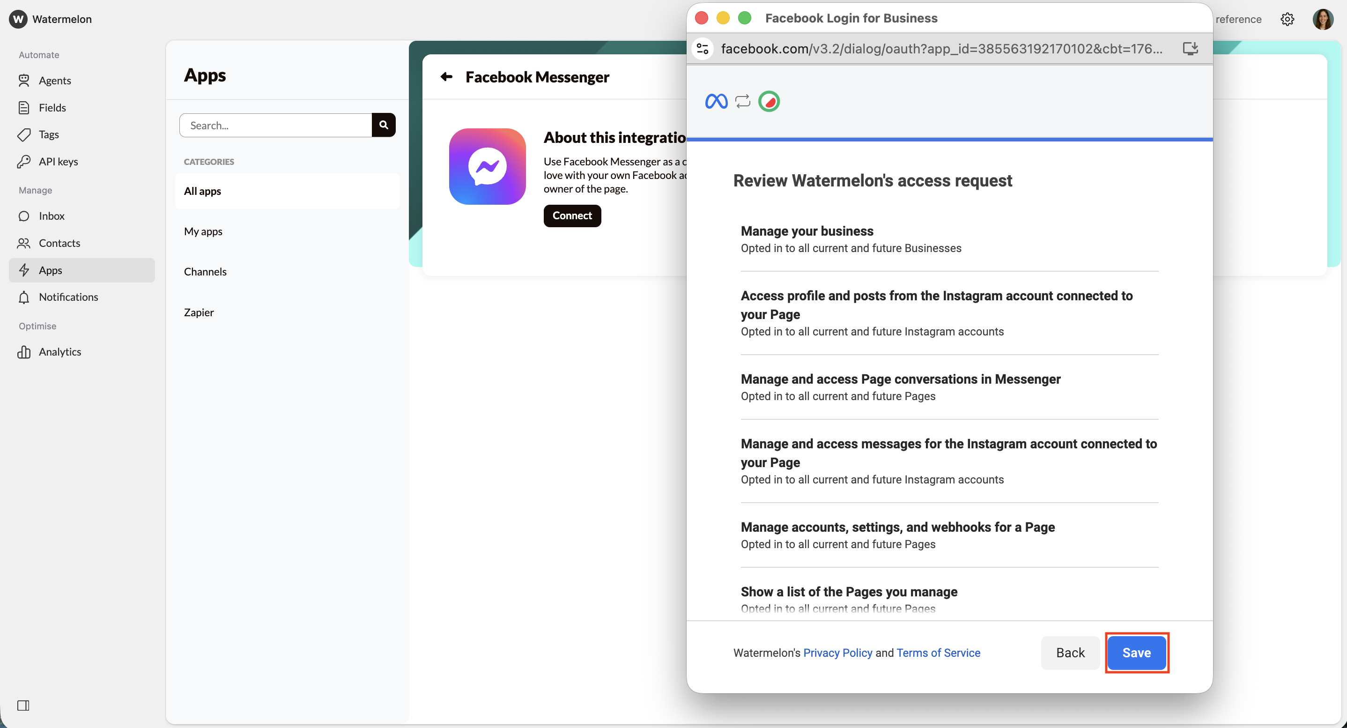Click Connect on the Messenger integration
The width and height of the screenshot is (1347, 728).
[572, 215]
